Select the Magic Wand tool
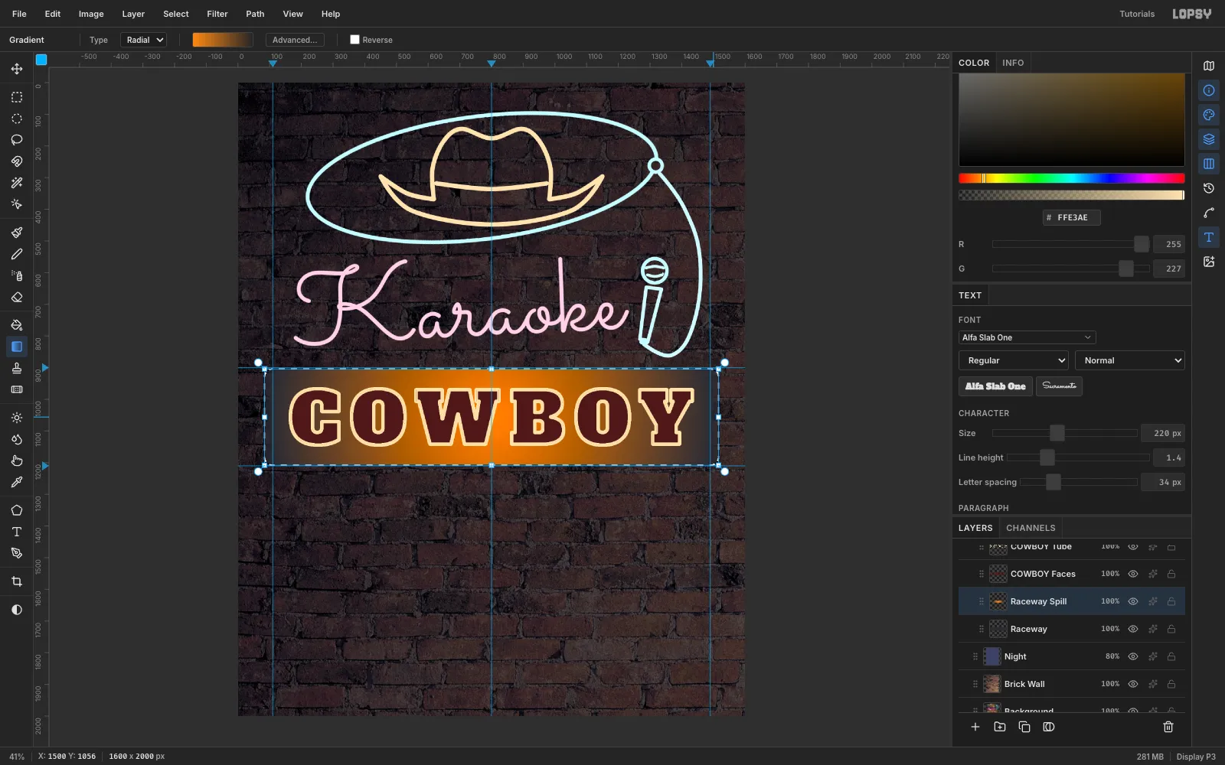Image resolution: width=1225 pixels, height=765 pixels. pyautogui.click(x=16, y=183)
